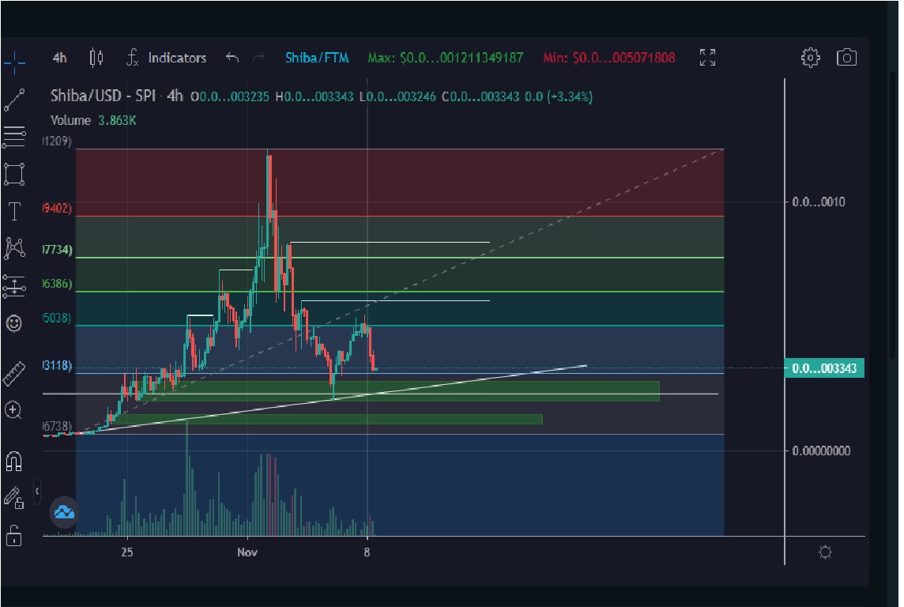This screenshot has width=904, height=607.
Task: Select the ruler measure tool
Action: [x=14, y=374]
